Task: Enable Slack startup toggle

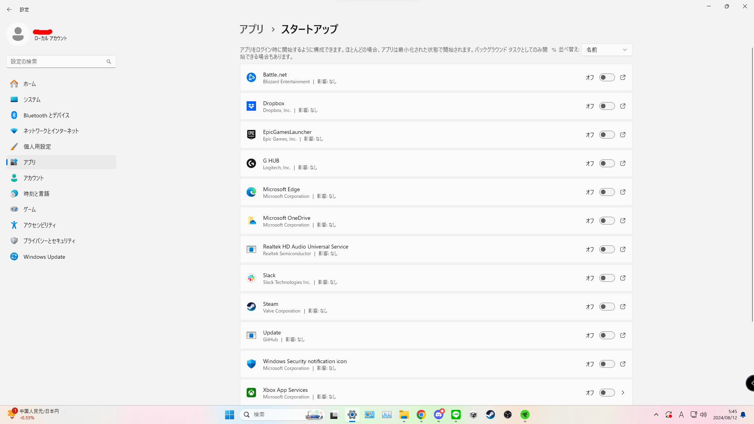Action: 607,278
